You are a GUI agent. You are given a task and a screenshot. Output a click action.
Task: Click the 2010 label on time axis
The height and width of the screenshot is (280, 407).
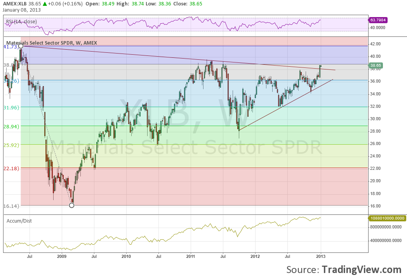point(126,256)
